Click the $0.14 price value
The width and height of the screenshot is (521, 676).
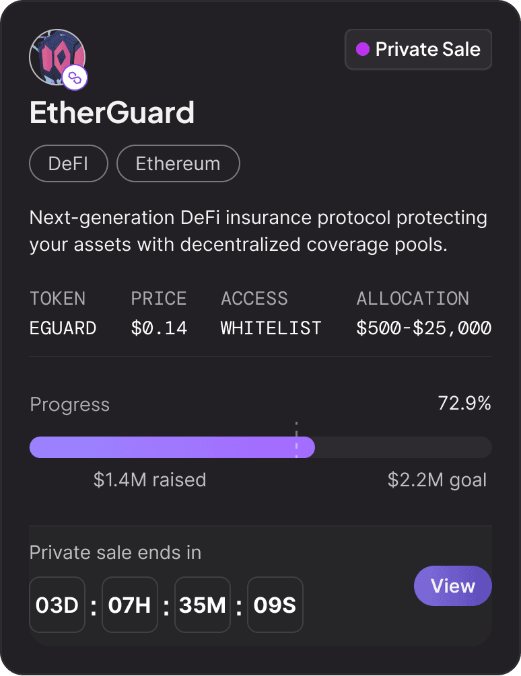click(159, 328)
